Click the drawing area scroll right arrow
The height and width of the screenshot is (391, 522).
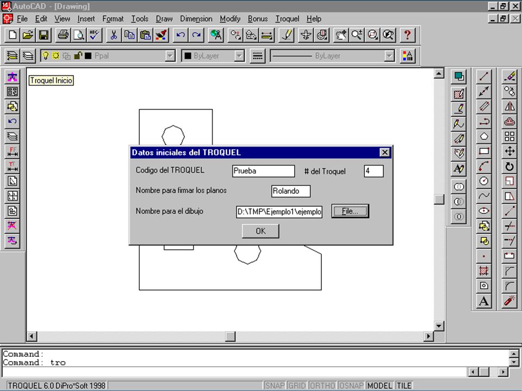pos(428,336)
